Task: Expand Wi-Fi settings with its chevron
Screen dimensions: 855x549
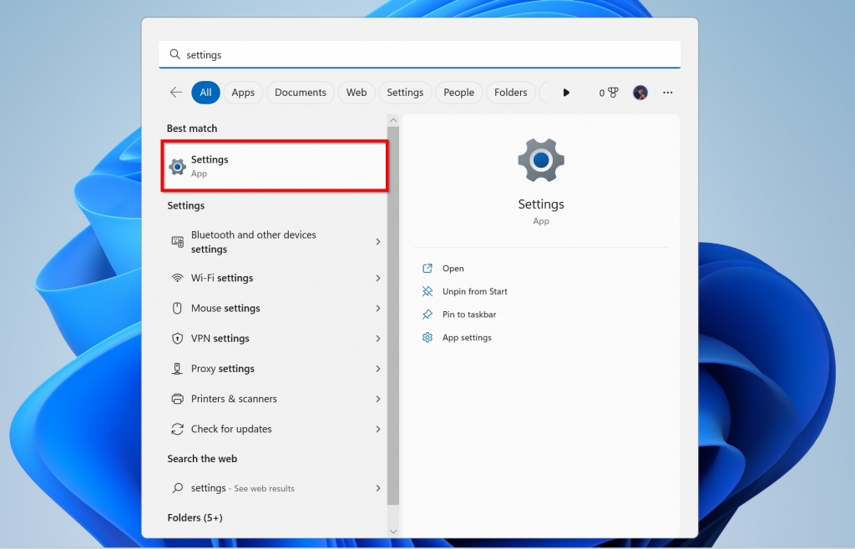Action: (377, 278)
